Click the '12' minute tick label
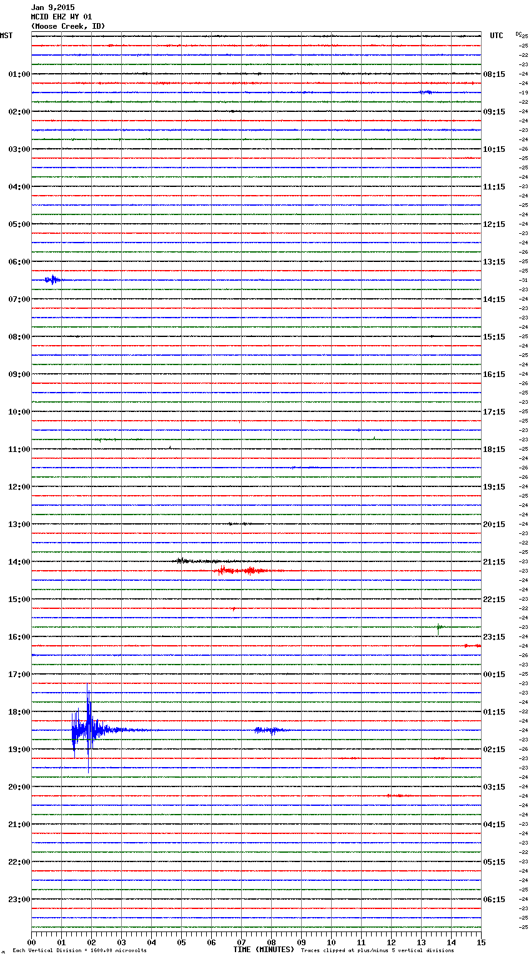This screenshot has height=959, width=531. tap(391, 942)
